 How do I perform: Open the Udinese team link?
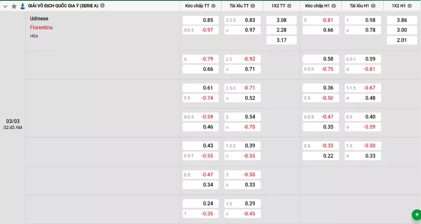39,18
